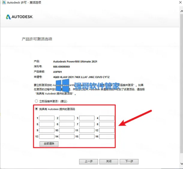183x169 pixels.
Task: Click the Autodesk logo in header
Action: (19, 17)
